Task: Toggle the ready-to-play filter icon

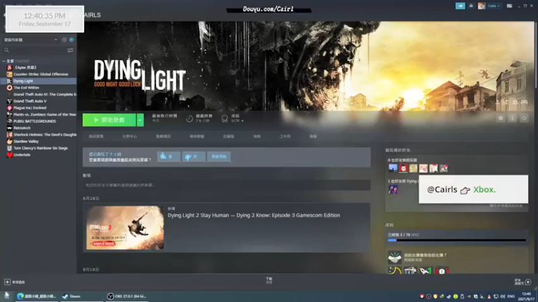Action: tap(71, 40)
